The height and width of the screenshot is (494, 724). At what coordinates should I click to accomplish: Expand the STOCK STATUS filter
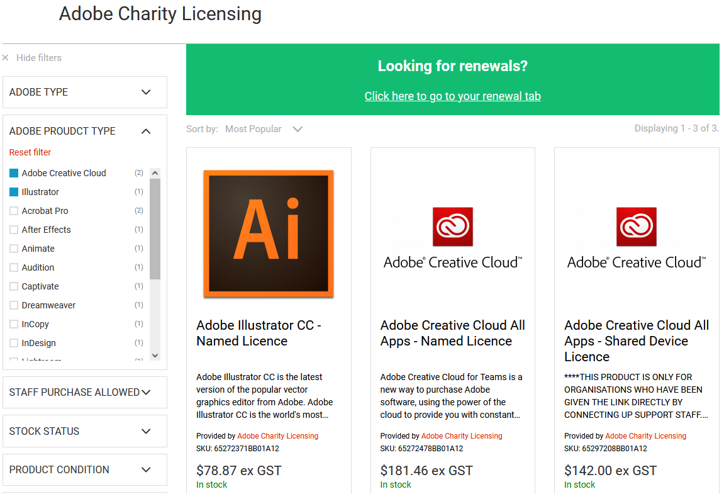point(85,431)
